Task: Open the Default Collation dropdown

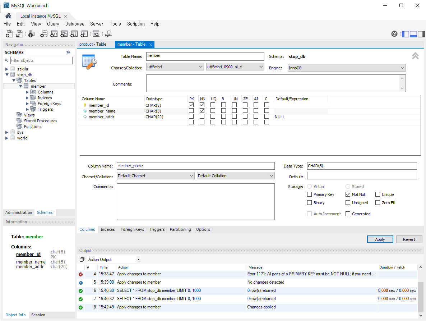Action: pos(236,176)
